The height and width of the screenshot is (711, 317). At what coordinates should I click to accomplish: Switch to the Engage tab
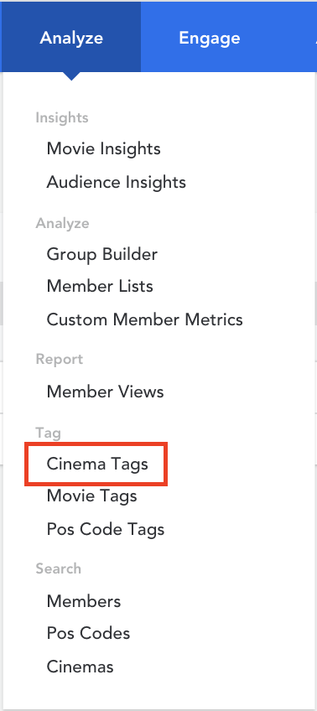tap(209, 37)
